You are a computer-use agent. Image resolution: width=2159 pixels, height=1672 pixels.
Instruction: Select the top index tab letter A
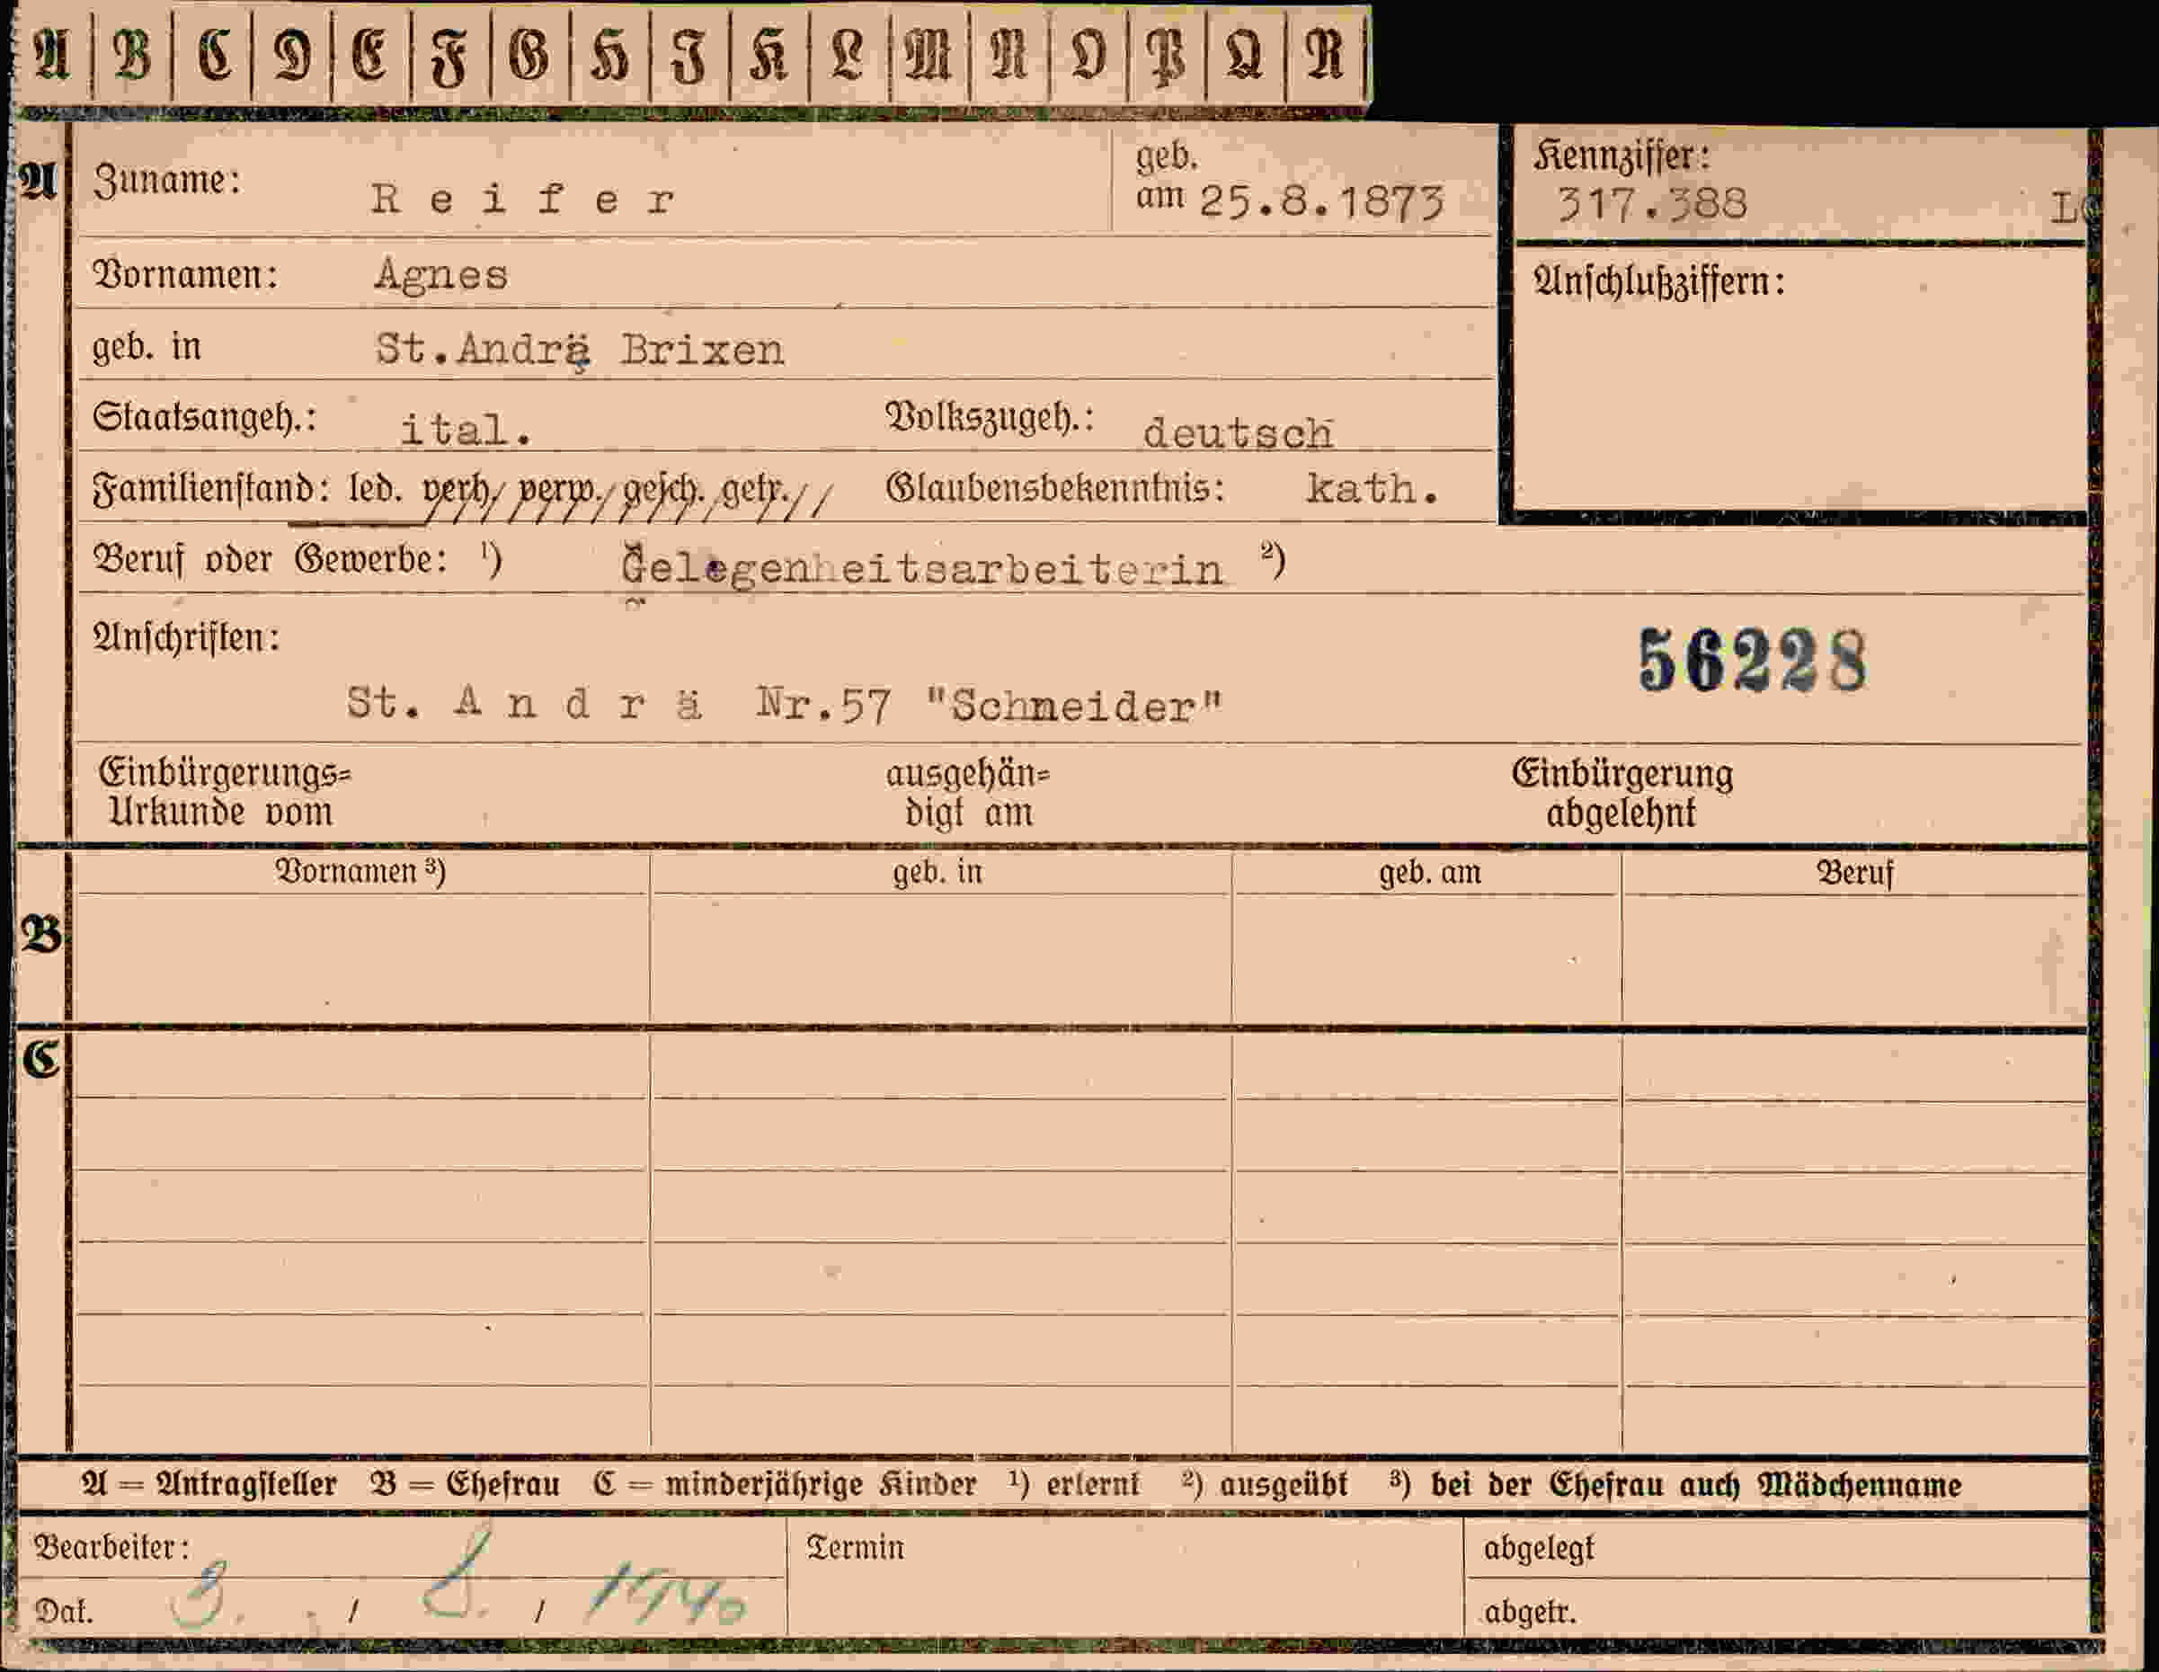51,54
